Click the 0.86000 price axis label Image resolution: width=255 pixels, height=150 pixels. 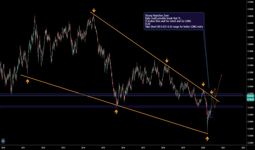point(251,23)
